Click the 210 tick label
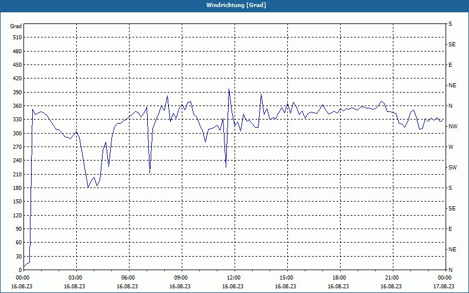This screenshot has width=469, height=293. point(18,174)
